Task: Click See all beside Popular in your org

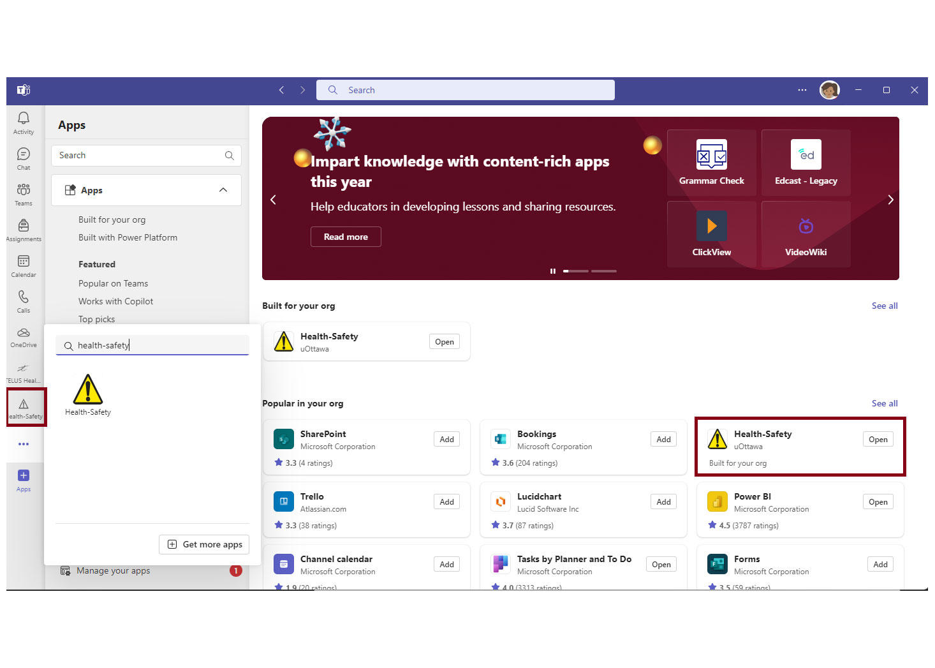Action: click(884, 403)
